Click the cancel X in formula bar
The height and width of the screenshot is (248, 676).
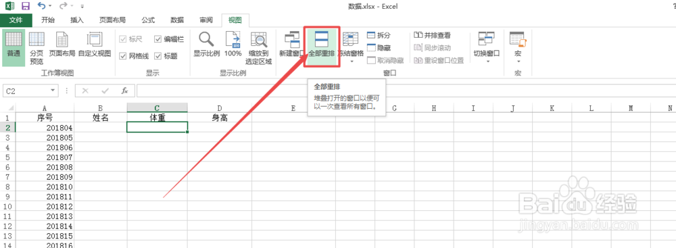click(85, 91)
